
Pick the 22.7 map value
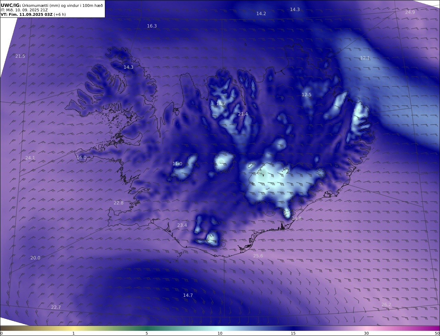pyautogui.click(x=56, y=307)
